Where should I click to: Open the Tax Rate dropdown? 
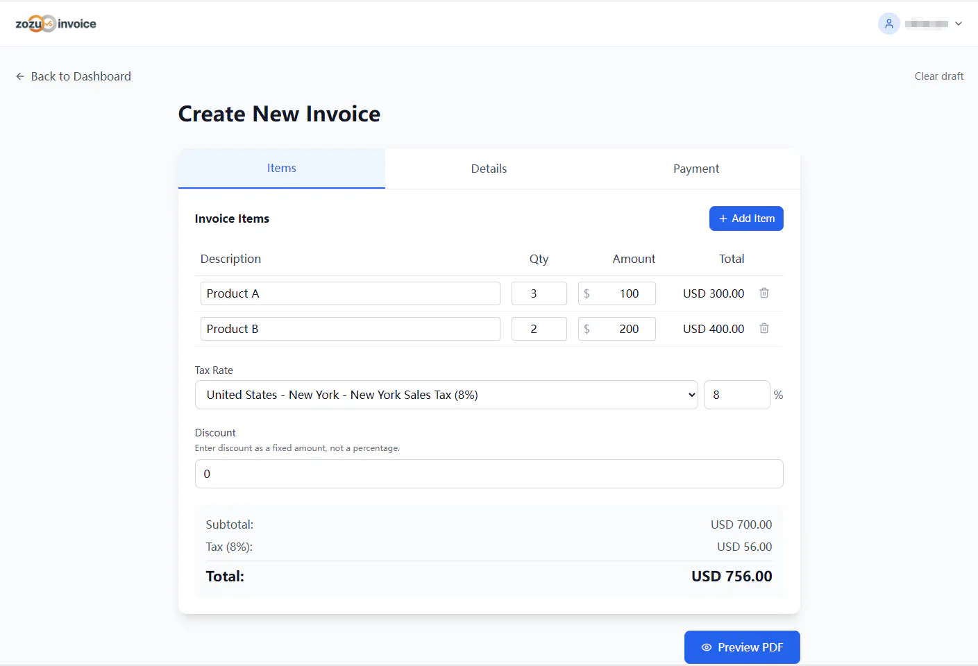[x=446, y=395]
